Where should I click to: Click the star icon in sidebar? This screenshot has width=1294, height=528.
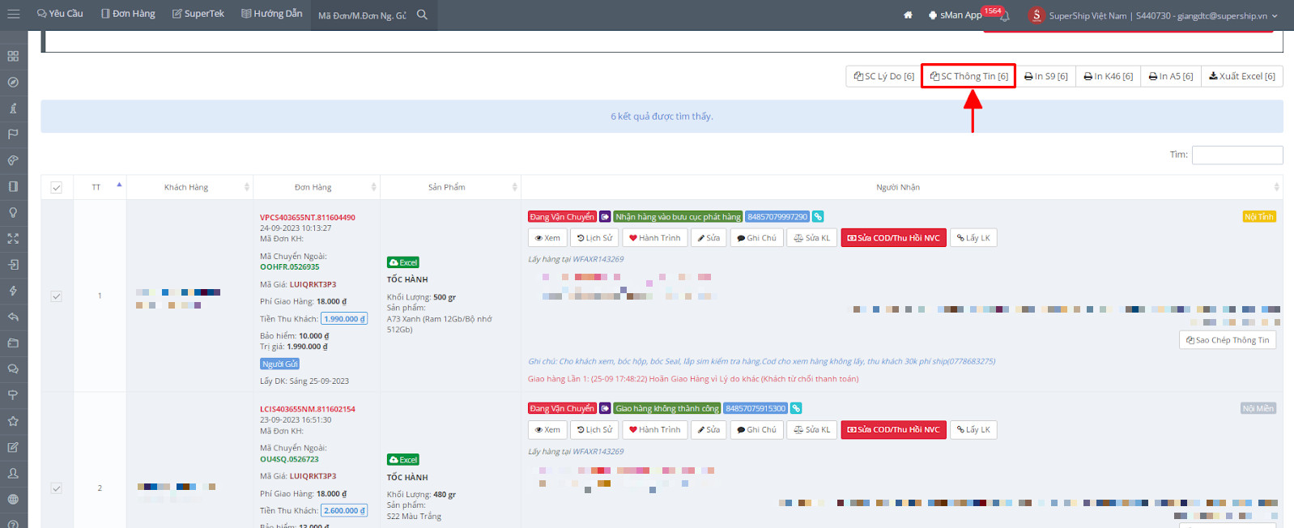(13, 421)
